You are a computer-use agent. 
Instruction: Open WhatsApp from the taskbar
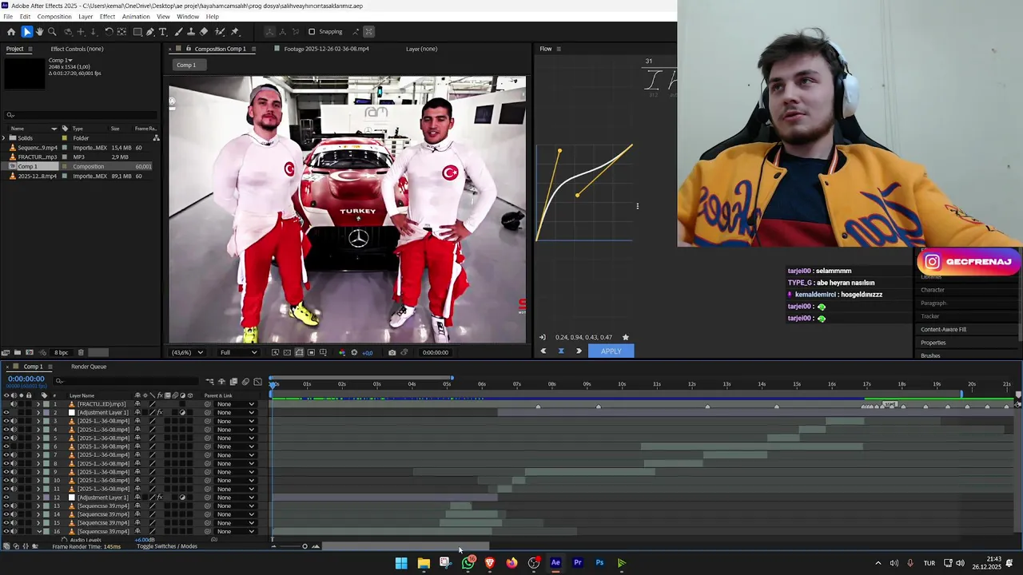468,563
